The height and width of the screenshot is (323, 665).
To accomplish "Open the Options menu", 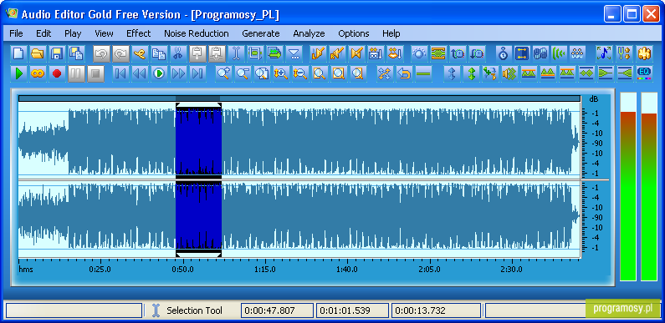I will tap(354, 33).
